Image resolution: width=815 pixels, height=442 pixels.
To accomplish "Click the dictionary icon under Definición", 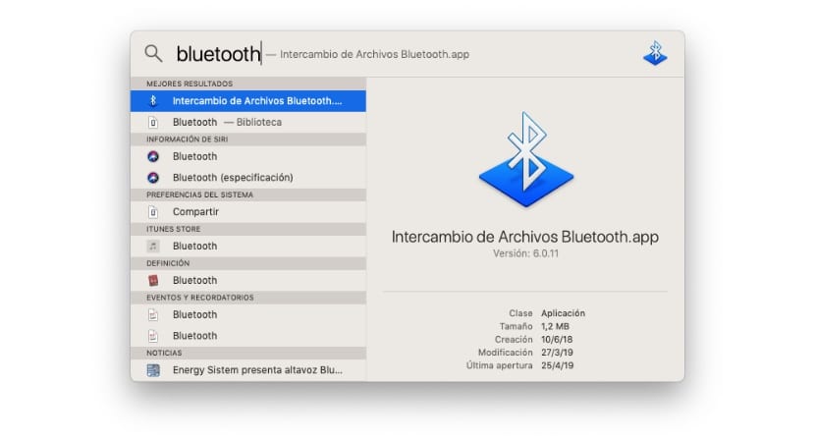I will coord(152,281).
